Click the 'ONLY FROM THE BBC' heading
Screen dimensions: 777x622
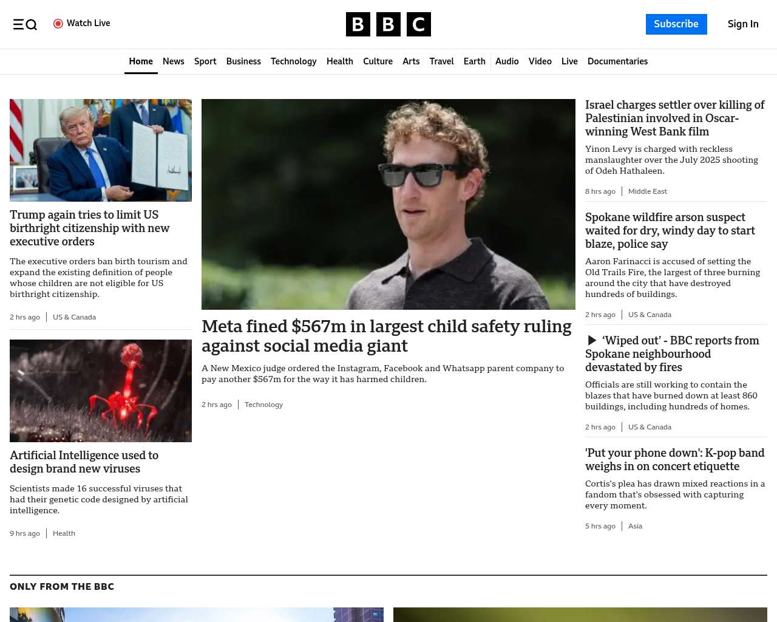62,587
